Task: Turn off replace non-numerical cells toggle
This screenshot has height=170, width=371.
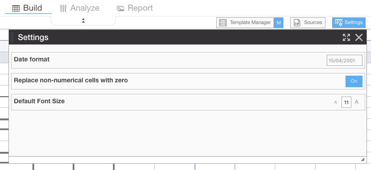Action: tap(354, 81)
